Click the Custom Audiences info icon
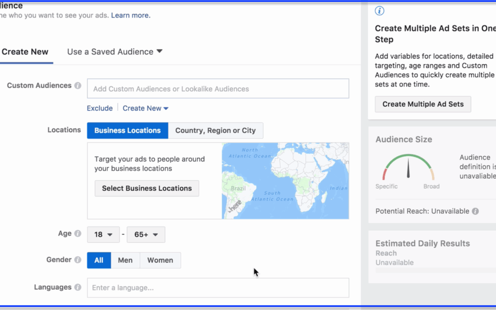This screenshot has height=310, width=496. (x=78, y=86)
